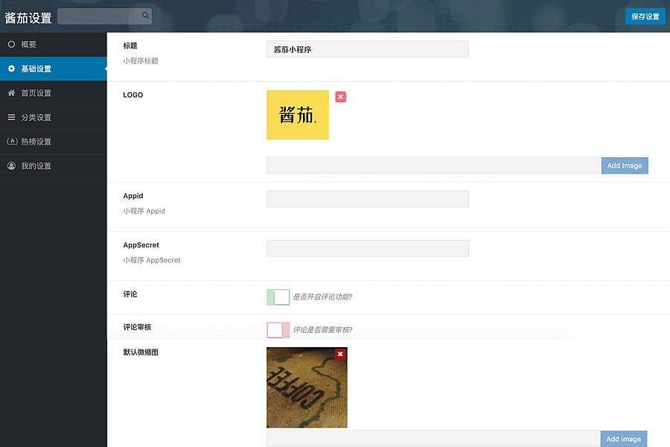The width and height of the screenshot is (670, 447).
Task: Click the 酱茄设置 header title
Action: click(28, 18)
